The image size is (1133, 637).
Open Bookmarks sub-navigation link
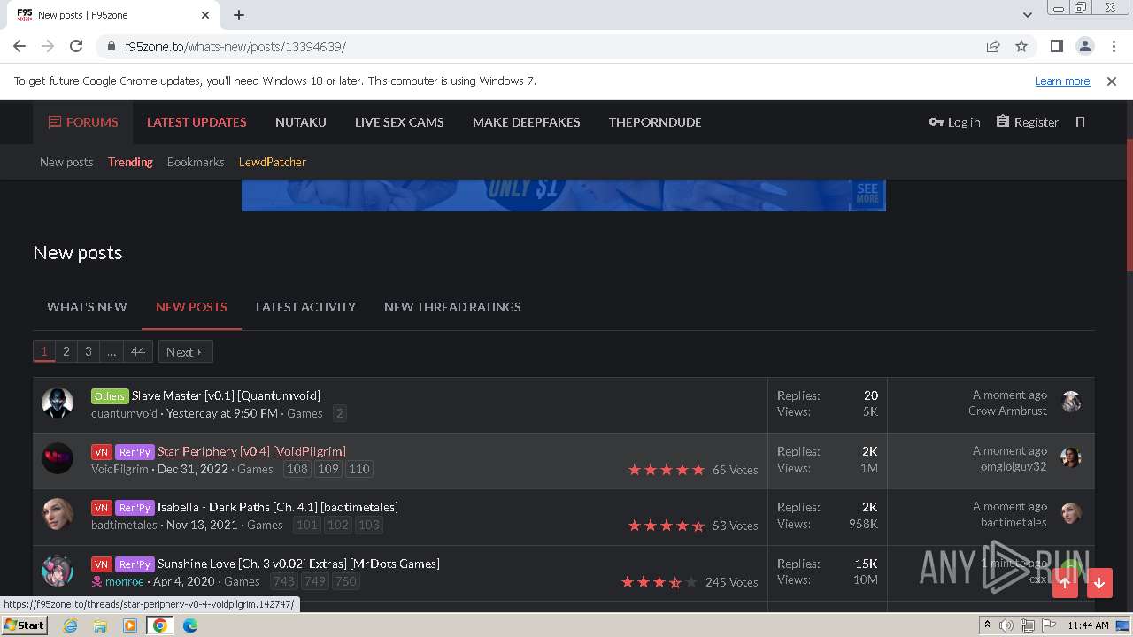[x=196, y=162]
